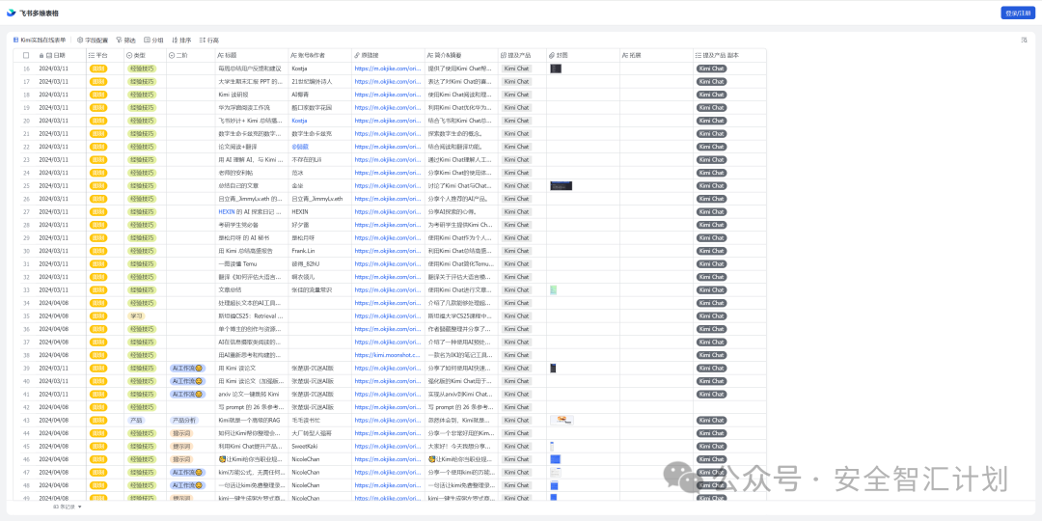Viewport: 1042px width, 521px height.
Task: Click the 登录/注册 button
Action: click(1018, 12)
